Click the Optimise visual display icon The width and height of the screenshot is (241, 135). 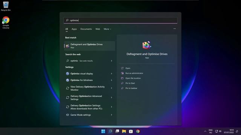(x=67, y=73)
